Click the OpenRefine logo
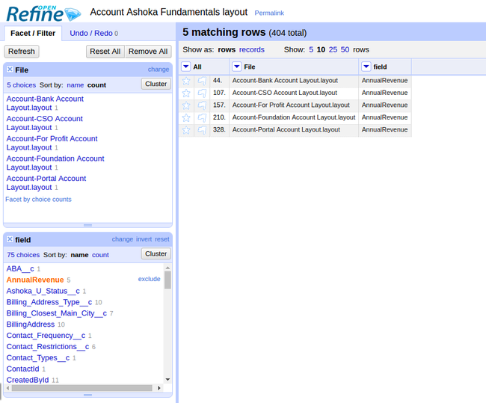486x403 pixels. [41, 13]
